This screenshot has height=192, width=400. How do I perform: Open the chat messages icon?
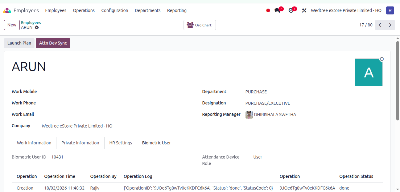(278, 10)
